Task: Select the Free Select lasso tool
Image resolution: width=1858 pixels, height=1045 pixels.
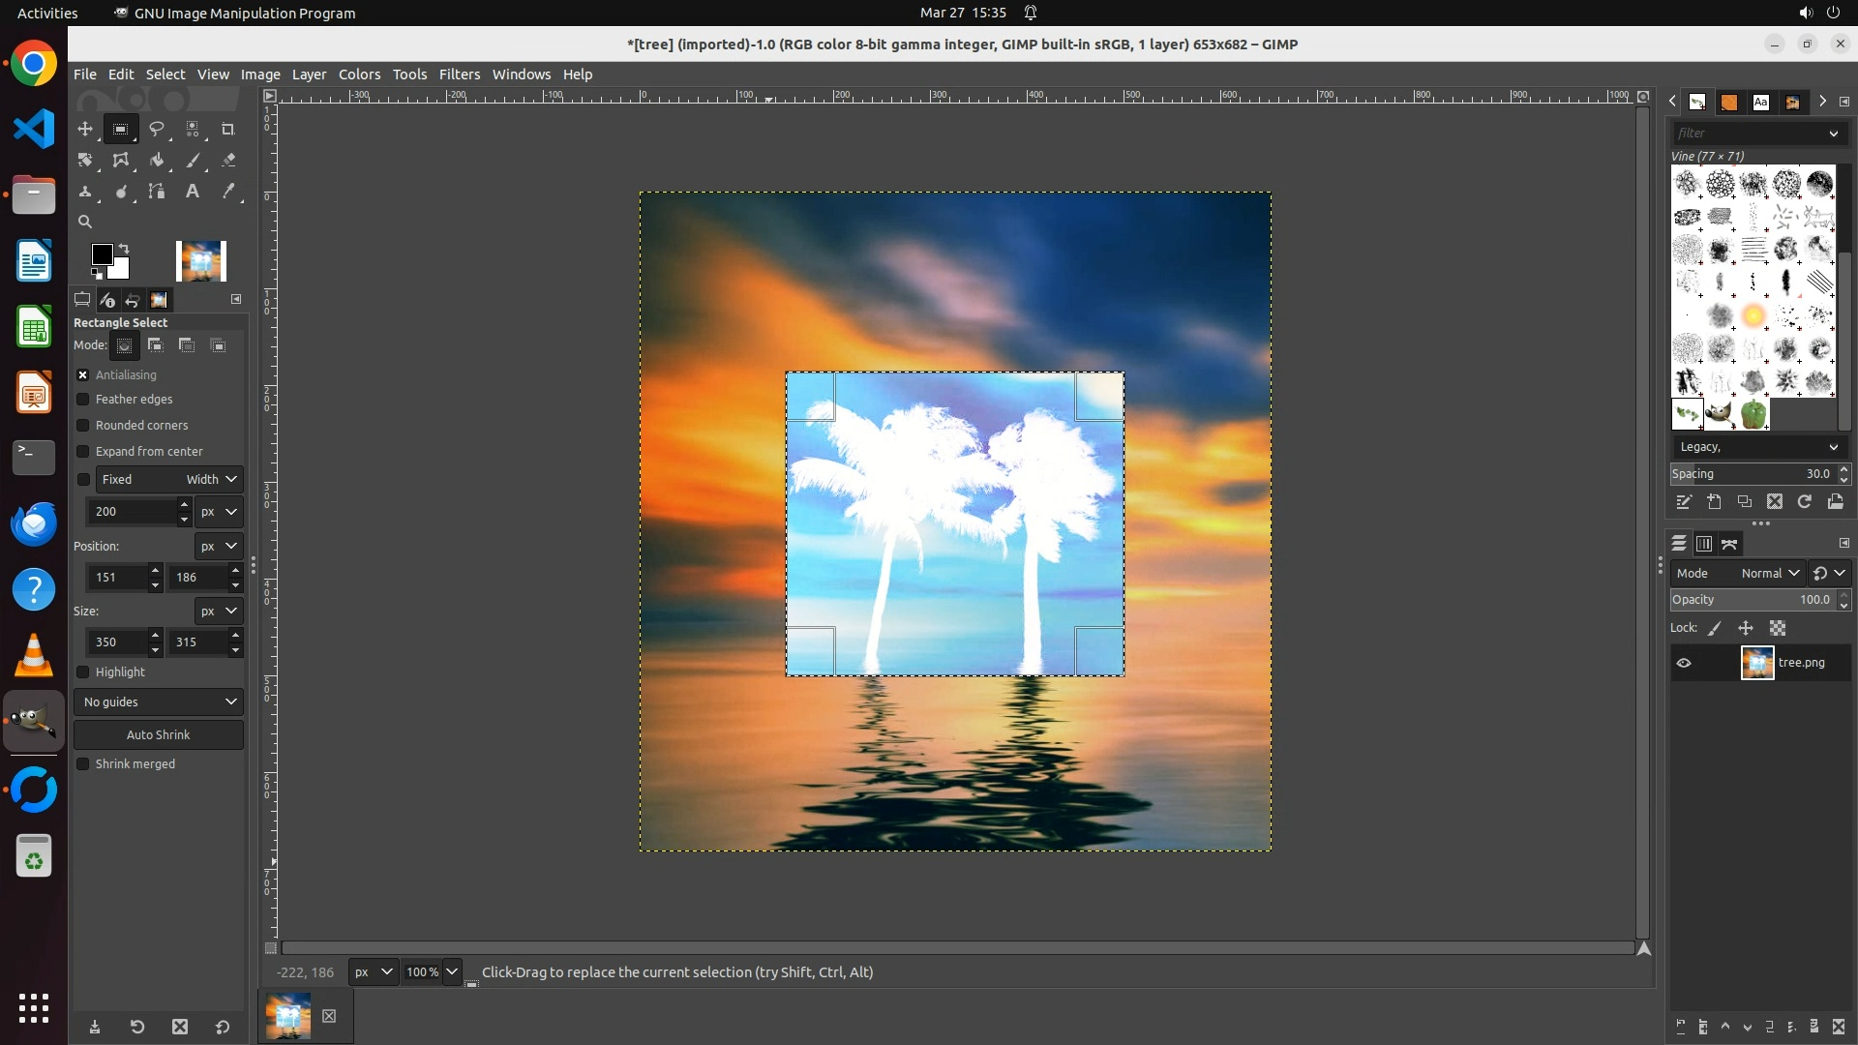Action: pyautogui.click(x=156, y=129)
